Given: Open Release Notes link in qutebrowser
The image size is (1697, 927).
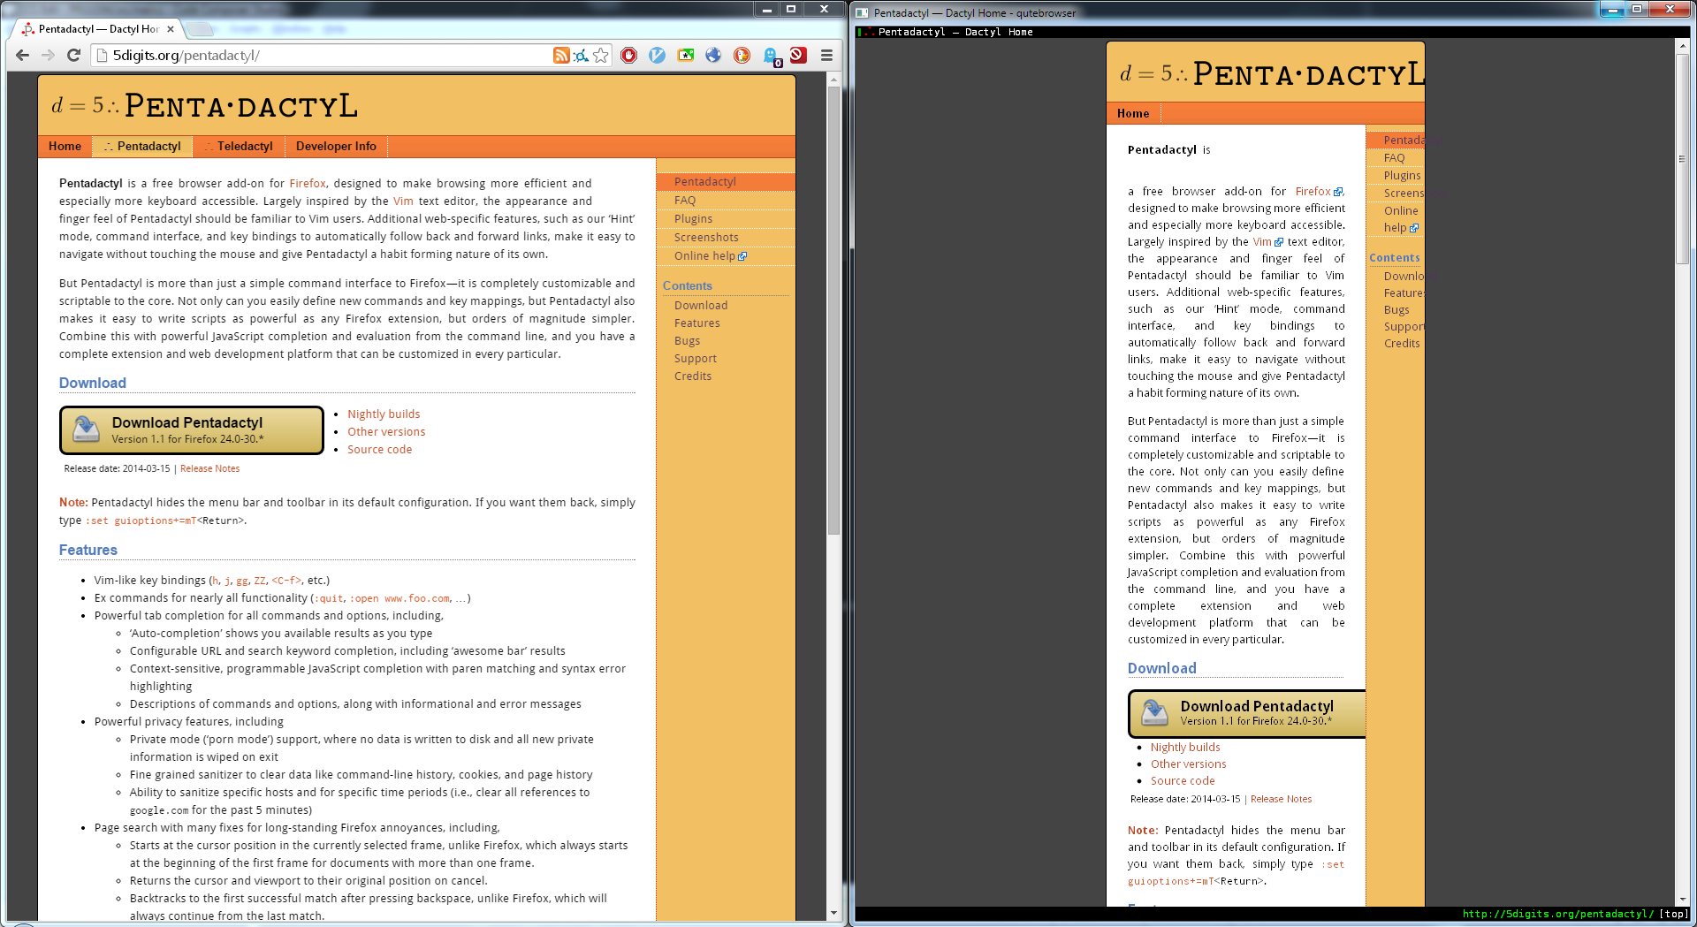Looking at the screenshot, I should coord(1281,799).
